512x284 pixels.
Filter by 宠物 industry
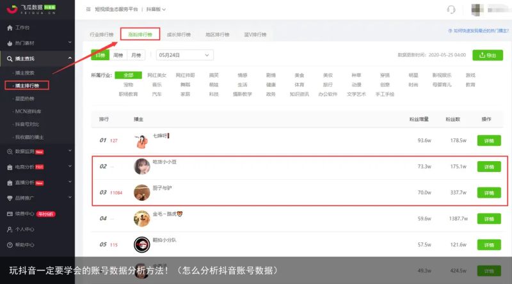coord(129,84)
